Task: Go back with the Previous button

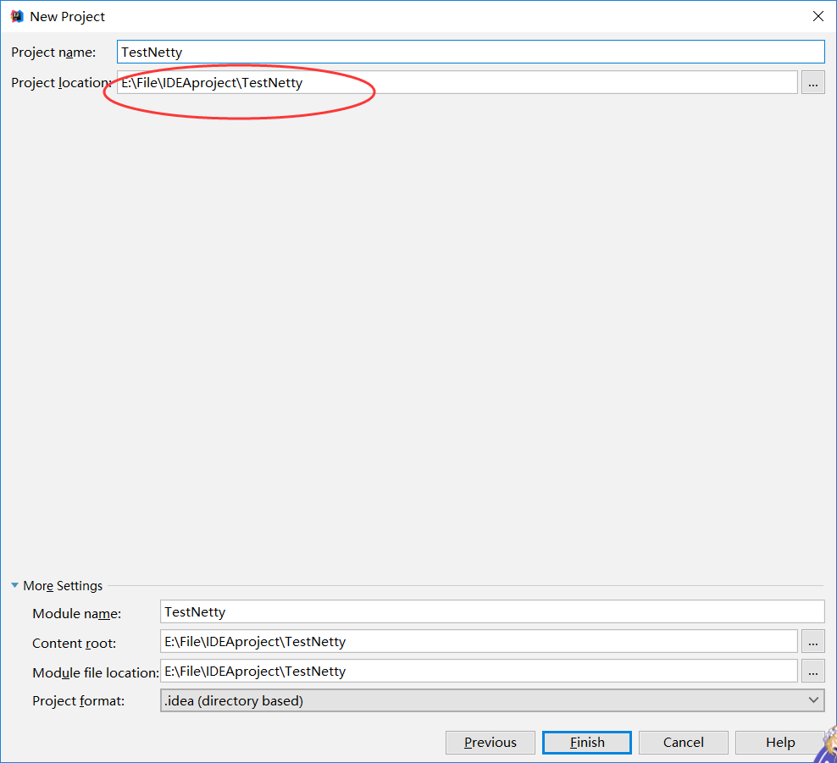Action: point(490,742)
